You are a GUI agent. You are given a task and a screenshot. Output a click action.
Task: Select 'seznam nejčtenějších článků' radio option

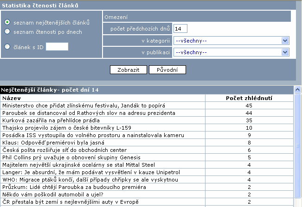7,22
